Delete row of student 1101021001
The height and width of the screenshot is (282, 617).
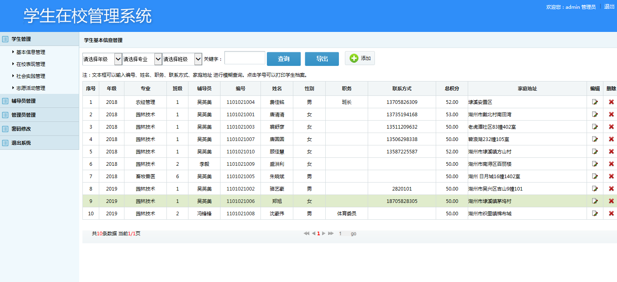click(611, 115)
